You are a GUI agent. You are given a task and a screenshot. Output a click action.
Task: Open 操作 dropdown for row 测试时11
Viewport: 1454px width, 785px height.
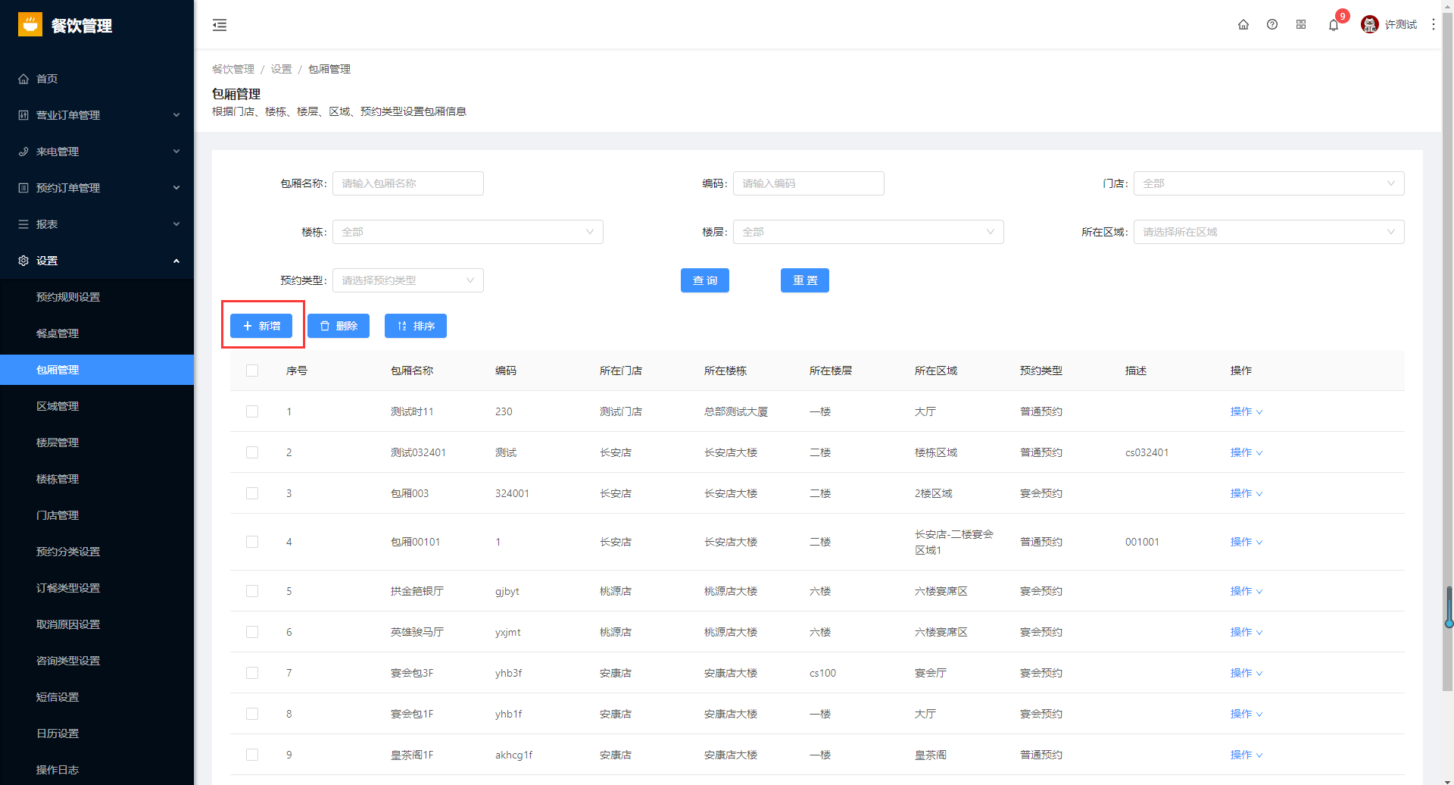coord(1247,411)
